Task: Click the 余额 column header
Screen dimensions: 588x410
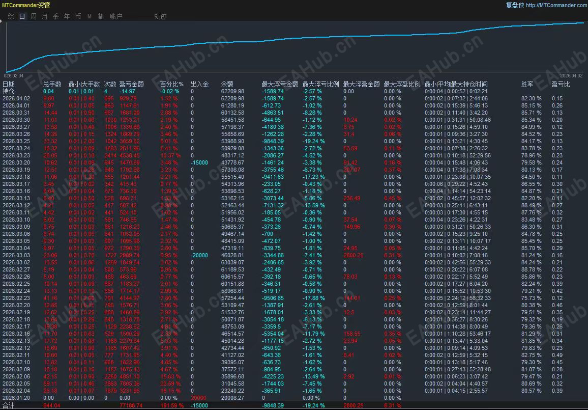Action: (227, 84)
